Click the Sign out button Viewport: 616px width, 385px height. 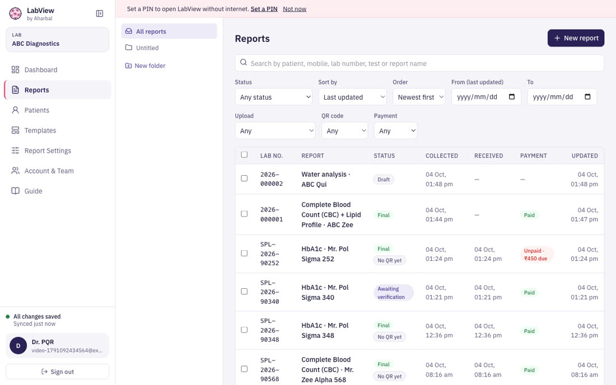[x=57, y=372]
